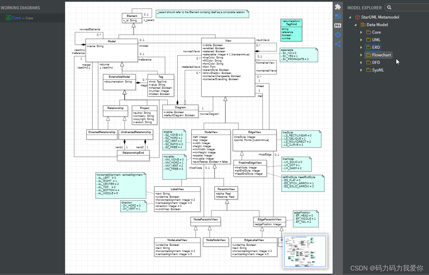Select the ParasiticView class

click(226, 192)
